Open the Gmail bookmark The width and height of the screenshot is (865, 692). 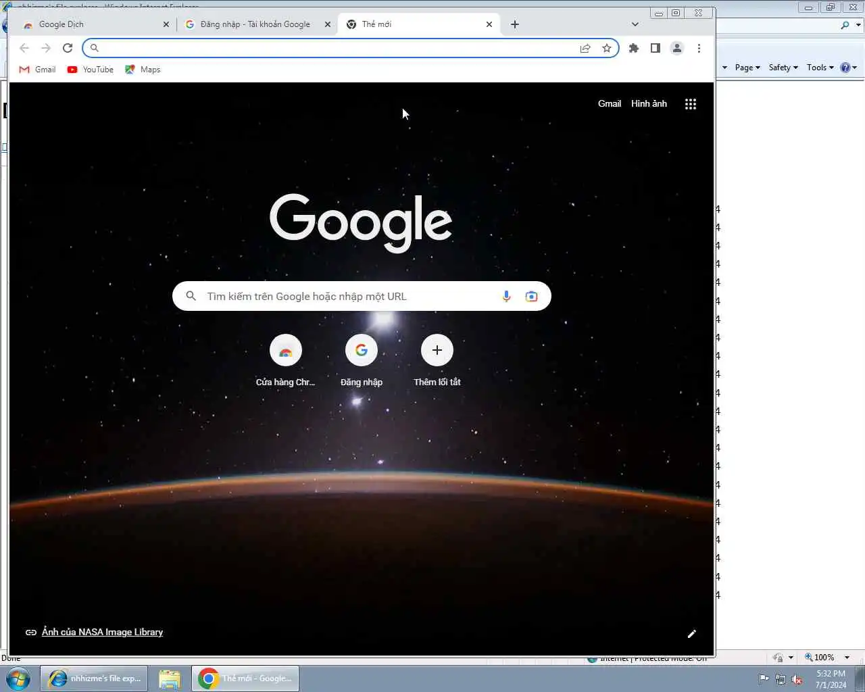(38, 70)
